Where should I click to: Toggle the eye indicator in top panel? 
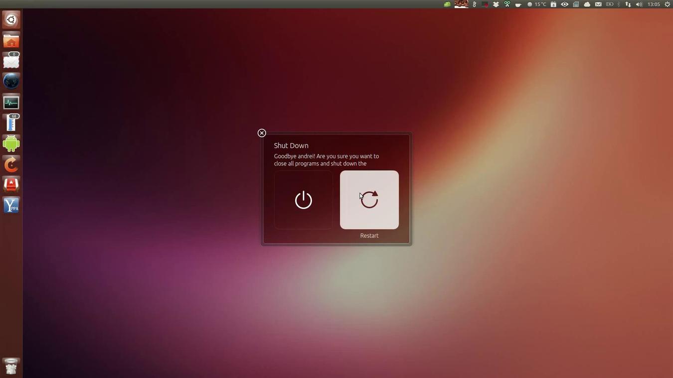click(x=564, y=4)
